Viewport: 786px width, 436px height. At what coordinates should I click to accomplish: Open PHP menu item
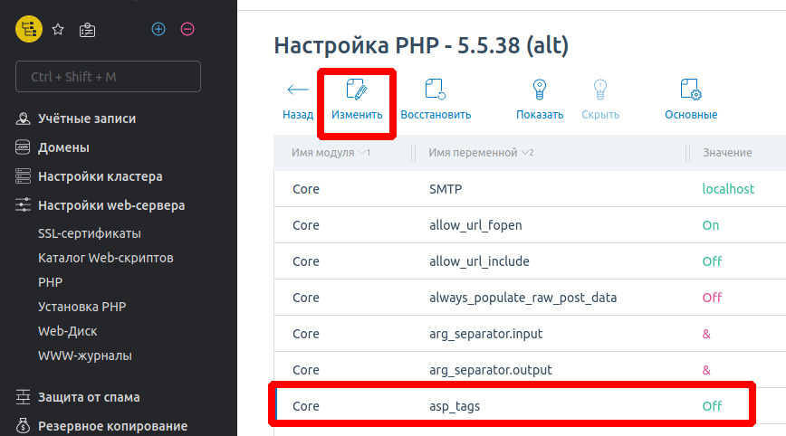[x=50, y=282]
